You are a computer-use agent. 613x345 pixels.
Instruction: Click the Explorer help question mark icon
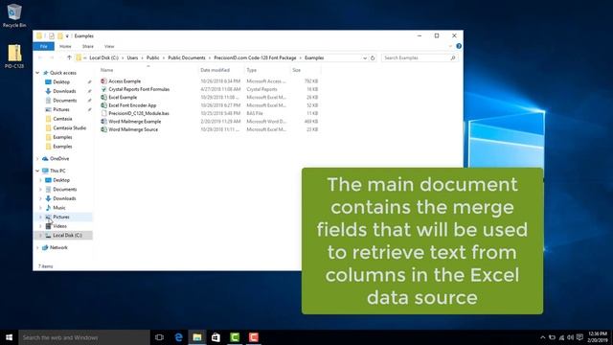click(459, 46)
